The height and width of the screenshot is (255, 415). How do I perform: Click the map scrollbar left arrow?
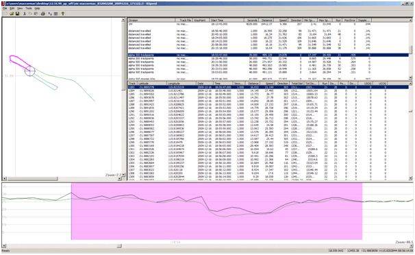(4, 179)
